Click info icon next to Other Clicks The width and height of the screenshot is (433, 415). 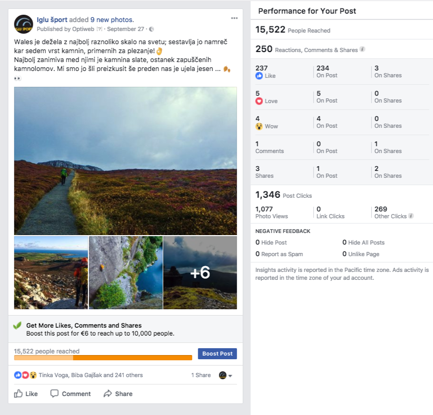[x=411, y=216]
